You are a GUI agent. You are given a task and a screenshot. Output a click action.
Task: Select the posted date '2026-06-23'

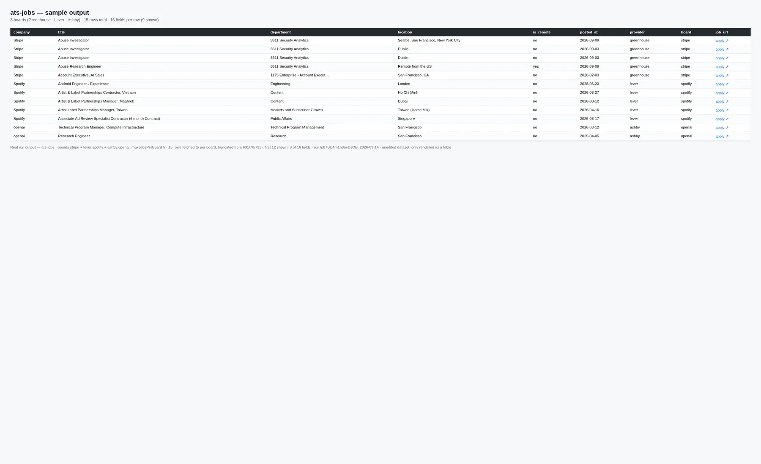coord(589,84)
